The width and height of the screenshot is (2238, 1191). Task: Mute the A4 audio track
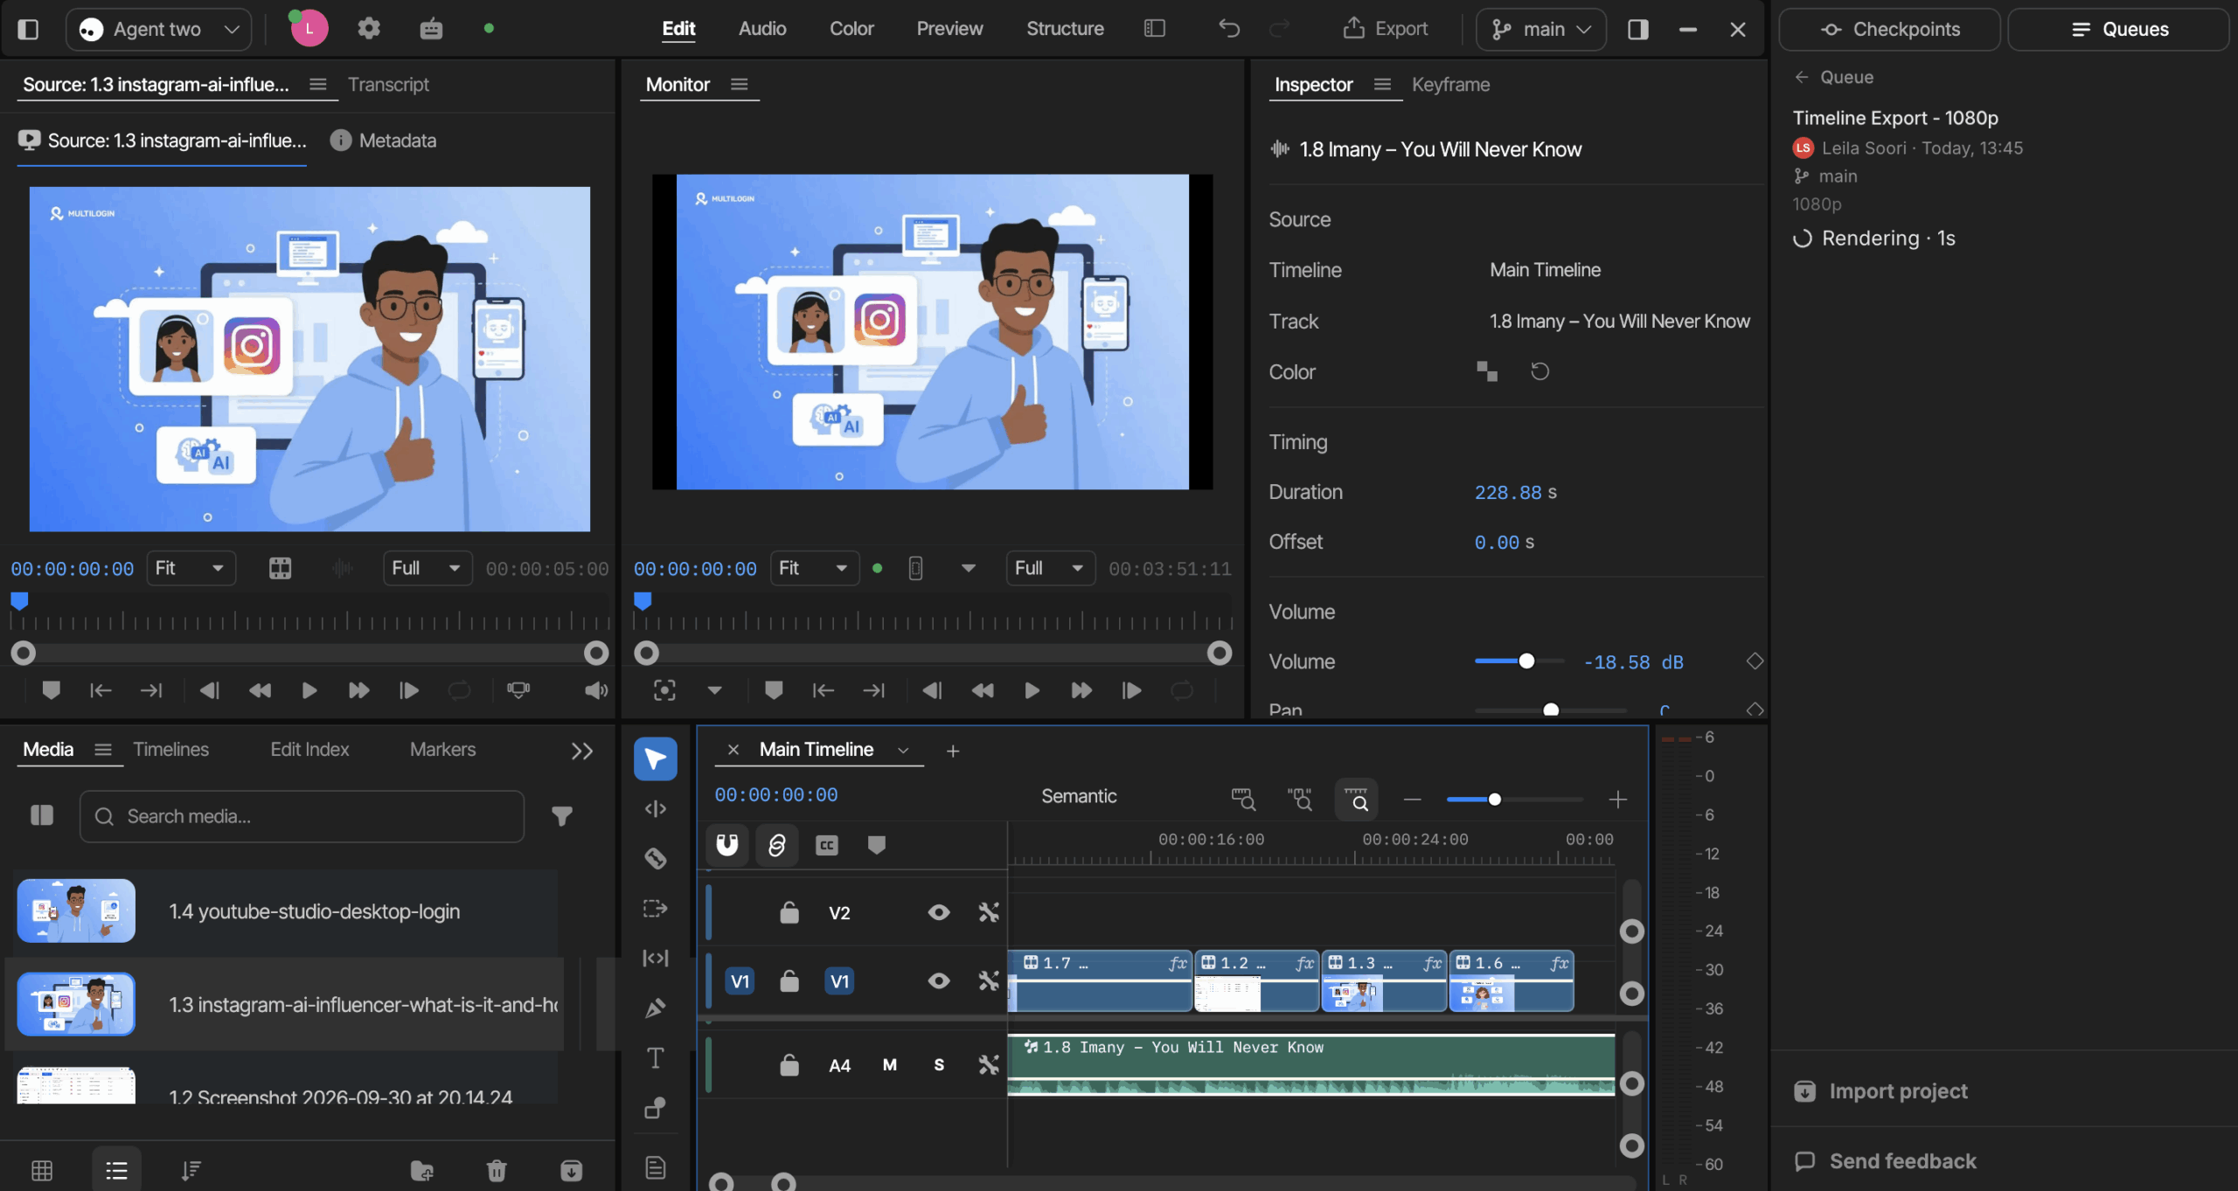click(889, 1065)
